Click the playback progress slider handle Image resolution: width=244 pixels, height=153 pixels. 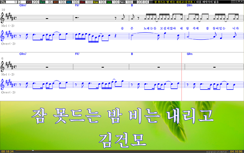tap(33, 151)
